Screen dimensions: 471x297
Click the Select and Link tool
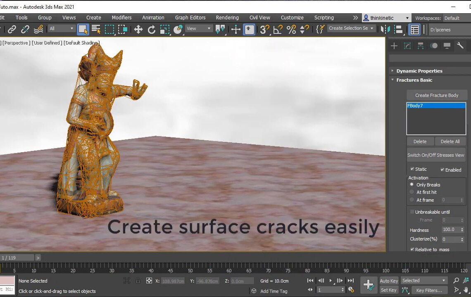[12, 29]
